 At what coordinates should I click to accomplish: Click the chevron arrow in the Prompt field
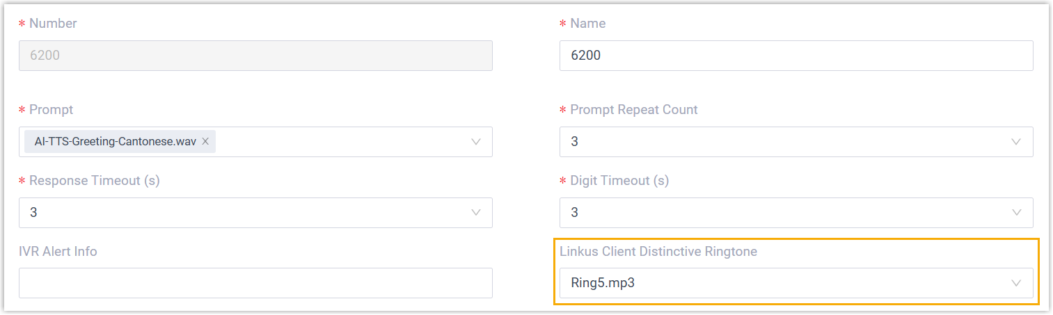(476, 142)
